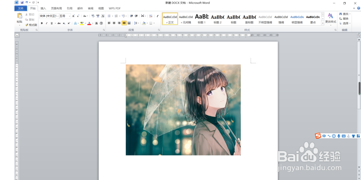Click the Redo icon in Quick Access
The height and width of the screenshot is (180, 361).
coord(33,2)
